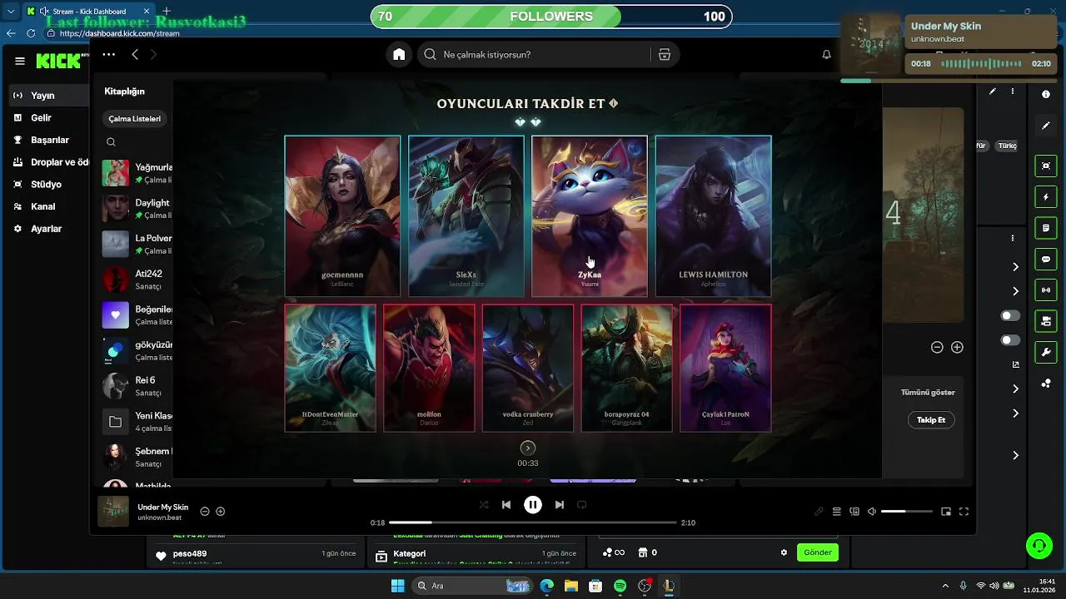Pause the playing song
This screenshot has height=599, width=1066.
pos(533,504)
